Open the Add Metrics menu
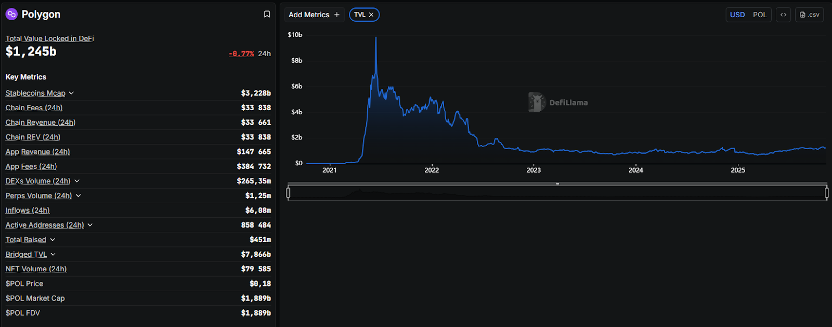 coord(309,15)
